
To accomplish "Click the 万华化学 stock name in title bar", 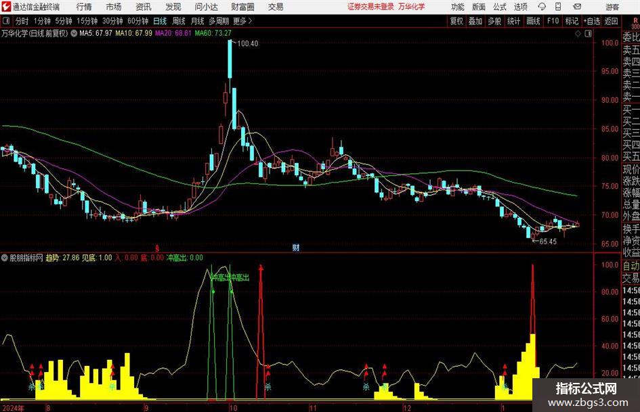I will 412,7.
